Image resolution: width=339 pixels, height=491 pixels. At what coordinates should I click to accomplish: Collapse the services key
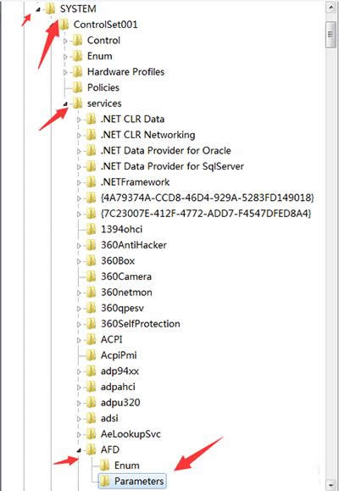pyautogui.click(x=65, y=104)
